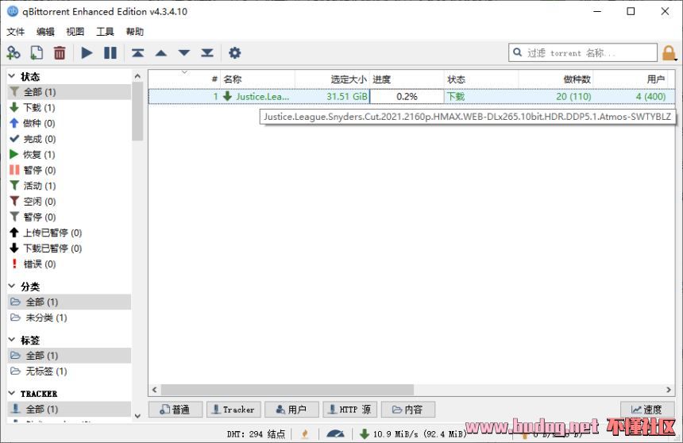683x443 pixels.
Task: Click the pause toolbar icon
Action: click(110, 53)
